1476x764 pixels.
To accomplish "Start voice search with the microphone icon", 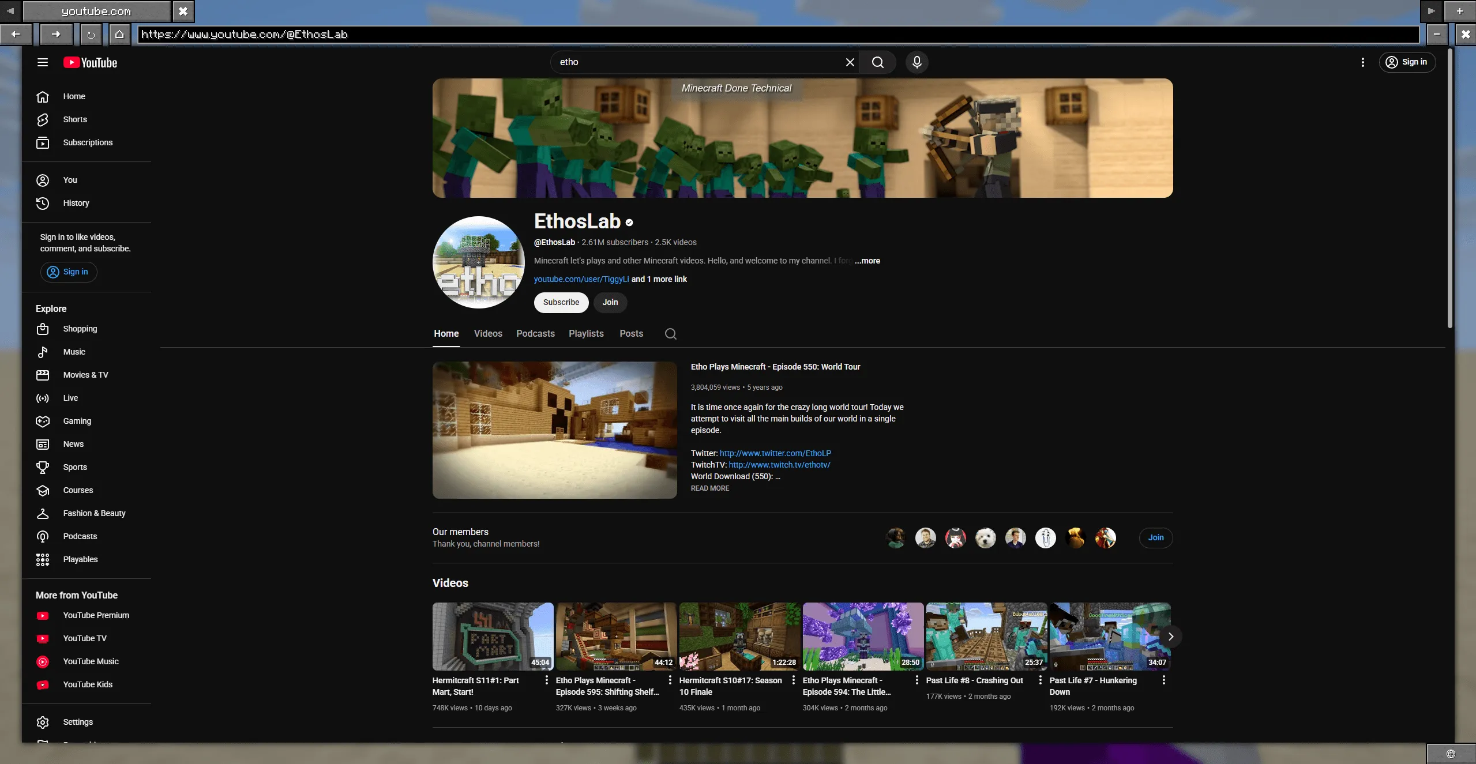I will point(917,62).
